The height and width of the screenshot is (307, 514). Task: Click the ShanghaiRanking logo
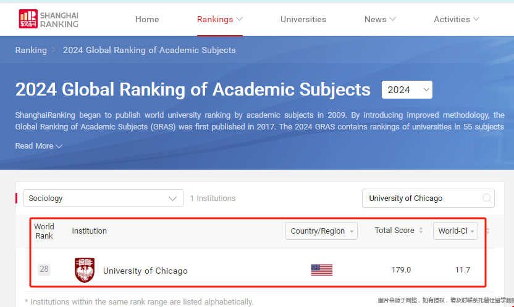[x=49, y=19]
